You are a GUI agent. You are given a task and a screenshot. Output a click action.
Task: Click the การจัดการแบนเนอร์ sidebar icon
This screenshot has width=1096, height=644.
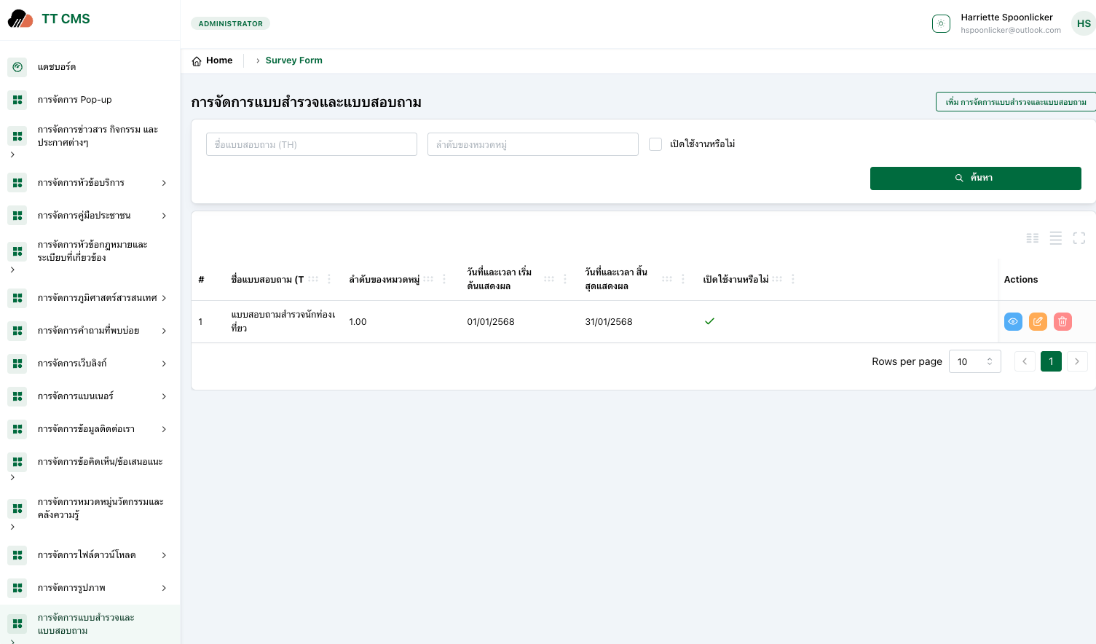click(17, 396)
